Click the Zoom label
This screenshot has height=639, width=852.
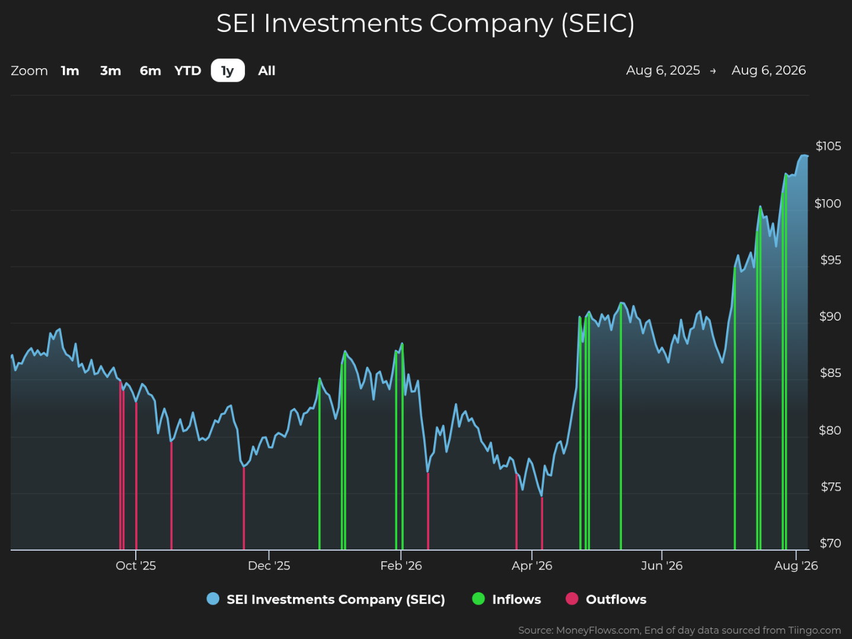(29, 71)
